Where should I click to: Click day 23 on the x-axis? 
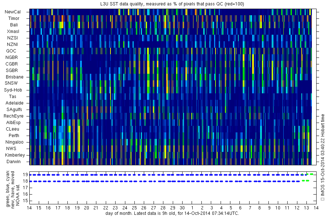[x=115, y=208]
